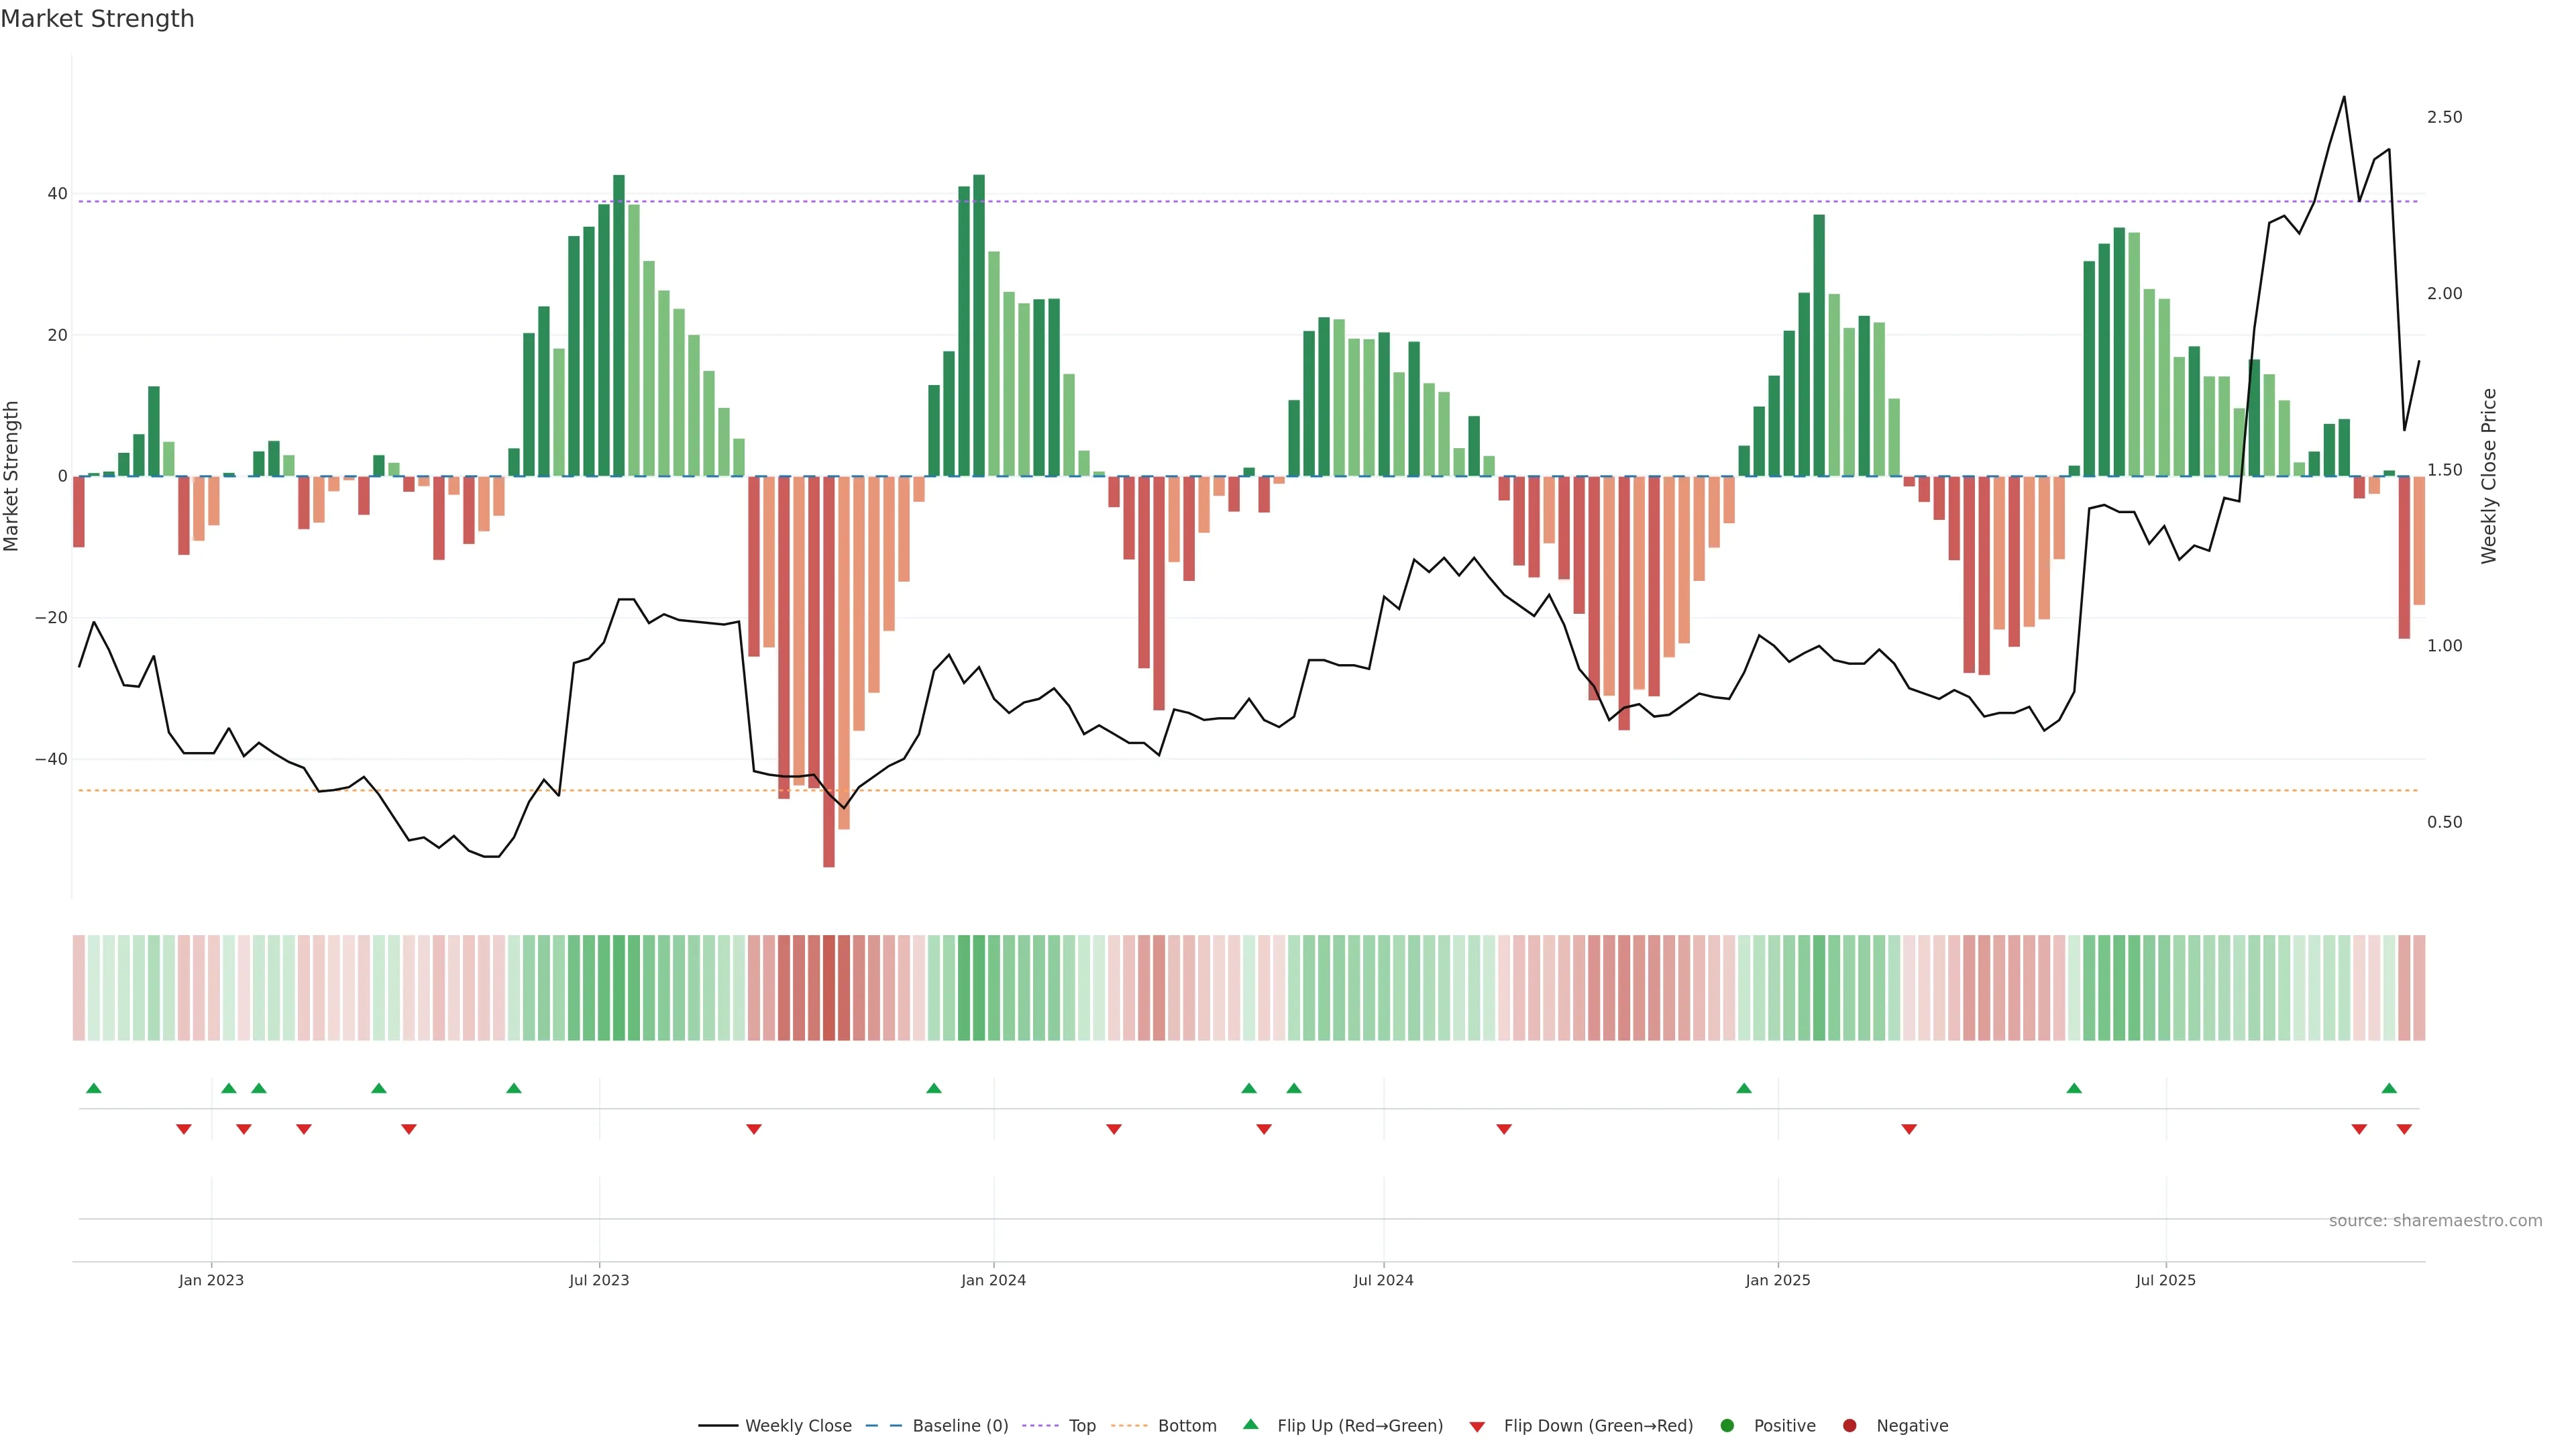Click the rightmost green flip-up triangle marker
The image size is (2576, 1449).
tap(2389, 1088)
